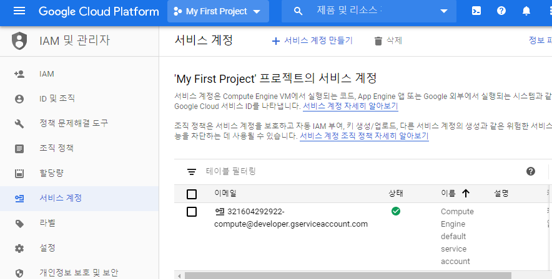Toggle the select-all checkbox in table header
The height and width of the screenshot is (279, 552).
coord(192,194)
